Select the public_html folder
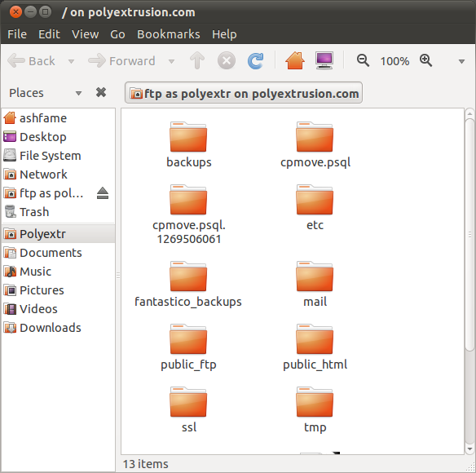476x473 pixels. 315,347
